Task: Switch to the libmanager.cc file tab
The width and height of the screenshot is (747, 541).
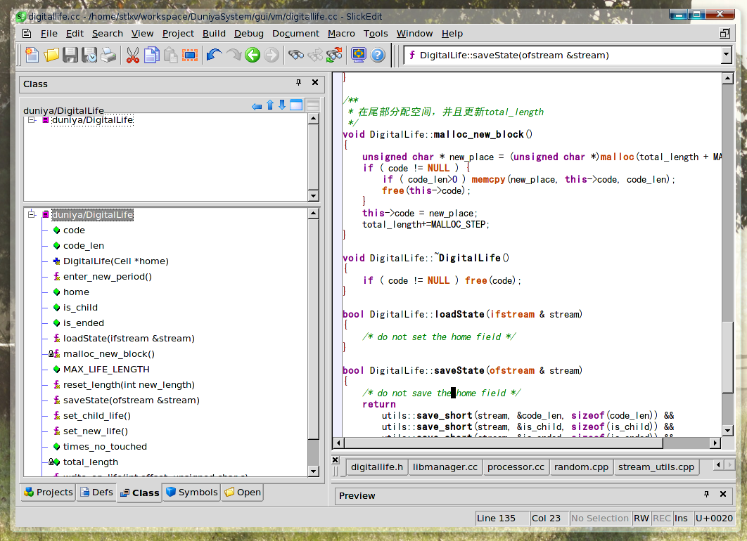Action: [x=445, y=467]
